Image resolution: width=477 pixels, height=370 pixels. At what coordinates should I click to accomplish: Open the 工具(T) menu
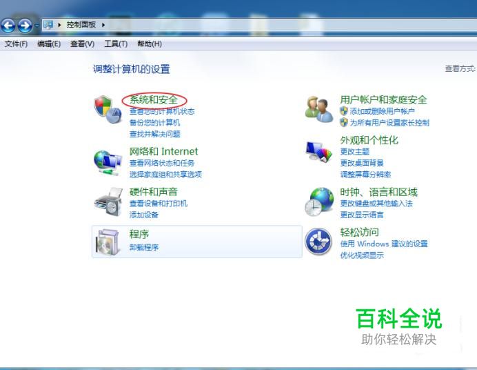click(116, 44)
